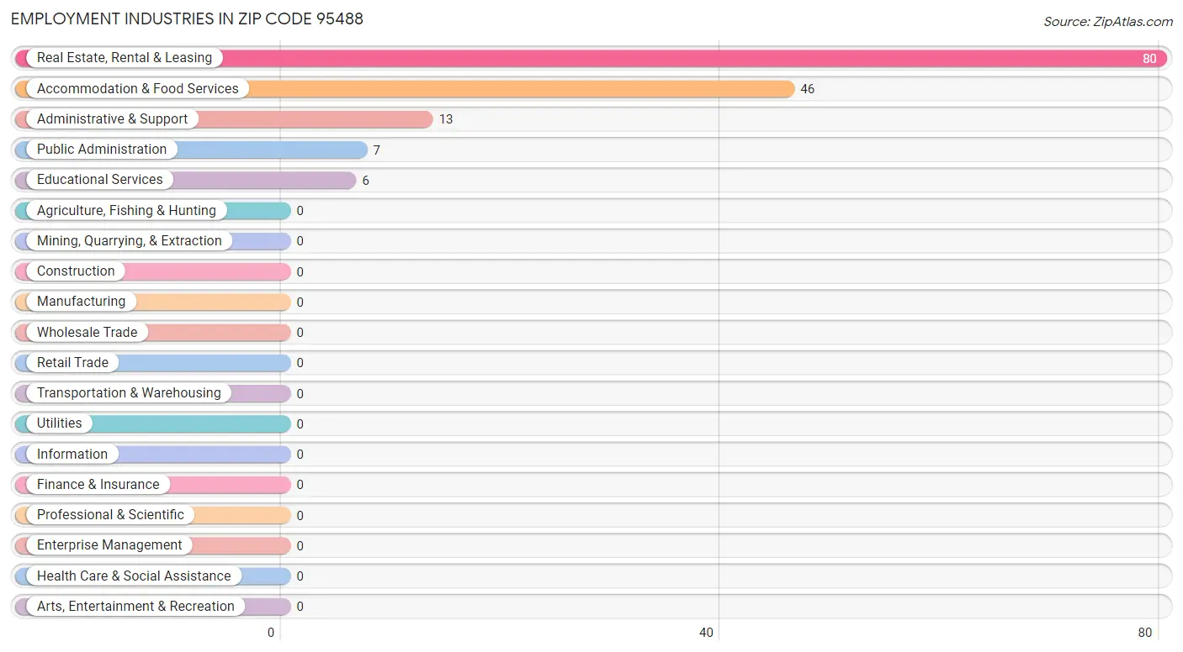Click the Professional & Scientific label

(x=110, y=515)
